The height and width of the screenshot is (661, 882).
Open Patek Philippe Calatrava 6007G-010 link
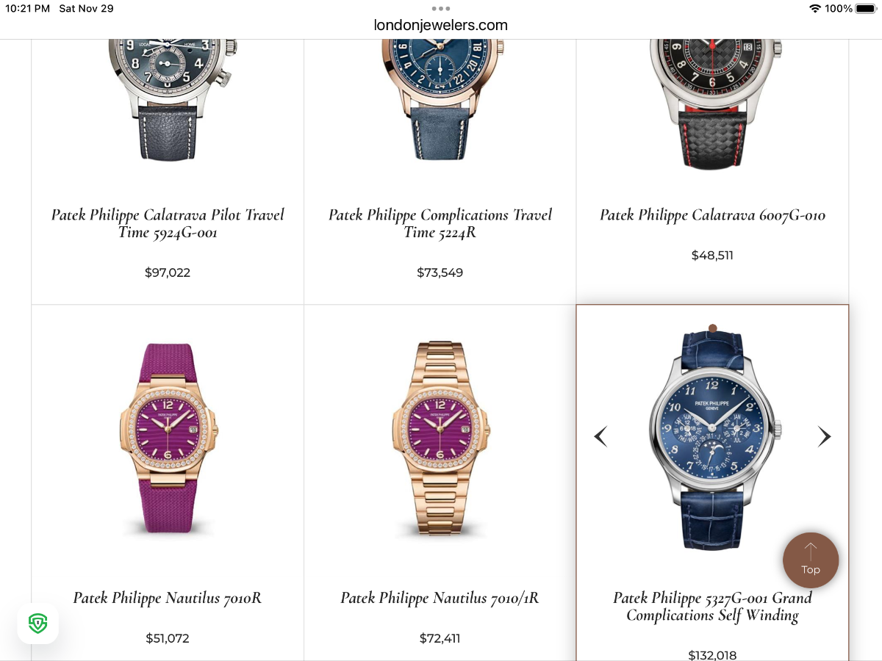tap(712, 215)
